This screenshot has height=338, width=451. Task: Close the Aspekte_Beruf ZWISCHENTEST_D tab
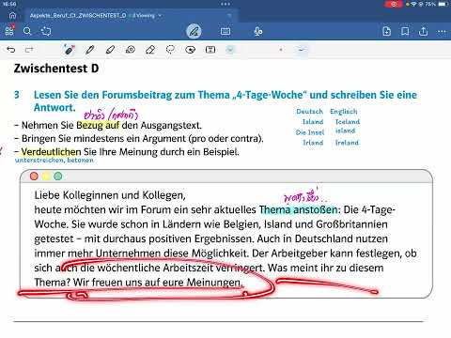[x=229, y=15]
